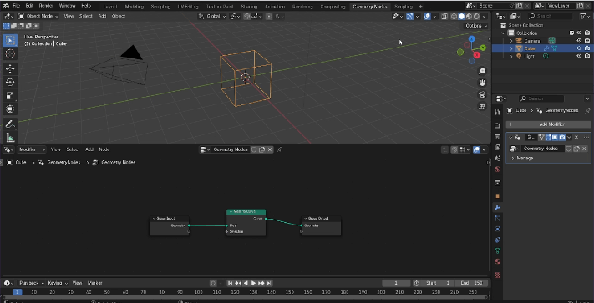Toggle Light visibility eye in outliner
Viewport: 594px width, 303px height.
point(579,56)
